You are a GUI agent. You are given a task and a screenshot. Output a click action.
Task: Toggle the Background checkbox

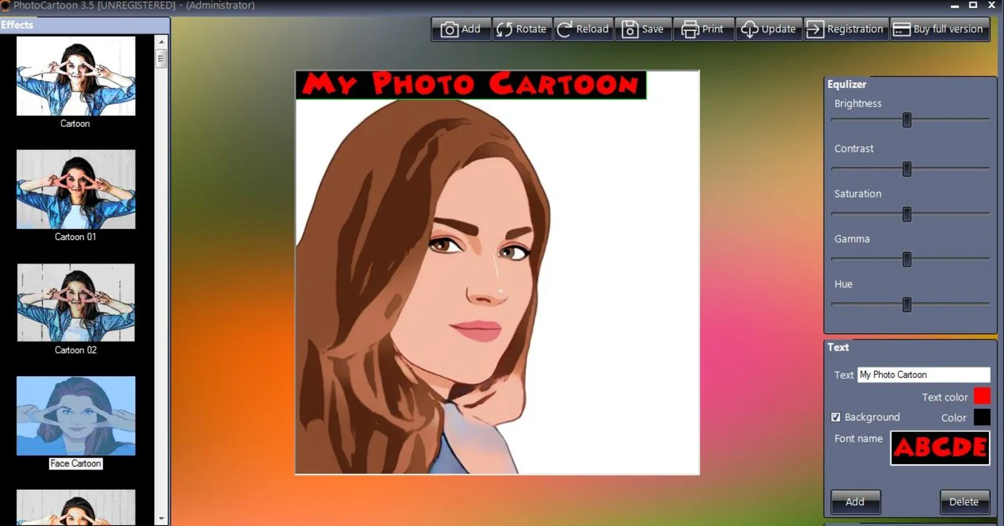click(836, 417)
